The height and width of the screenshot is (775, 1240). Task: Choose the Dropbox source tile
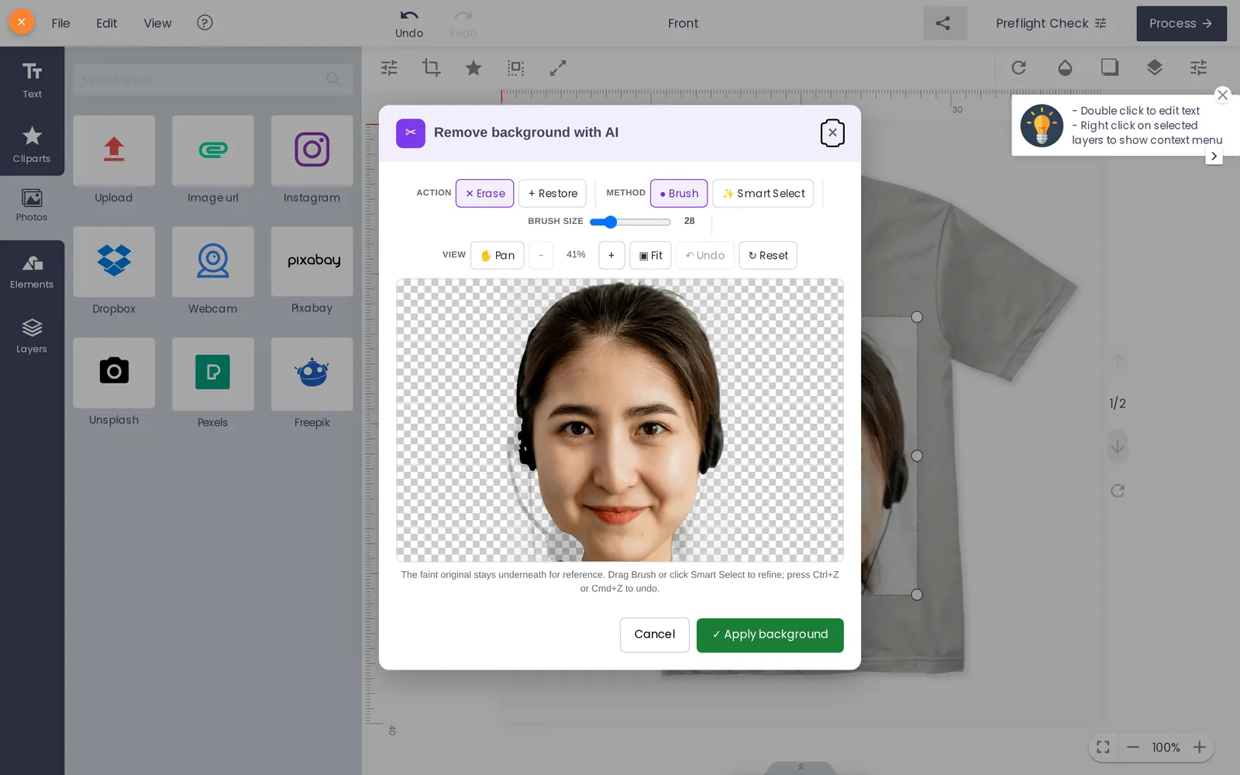(114, 261)
